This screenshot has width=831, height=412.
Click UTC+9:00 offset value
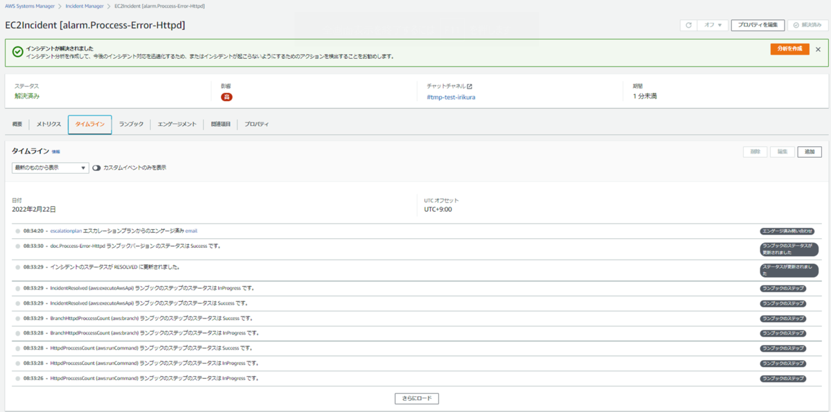coord(438,209)
